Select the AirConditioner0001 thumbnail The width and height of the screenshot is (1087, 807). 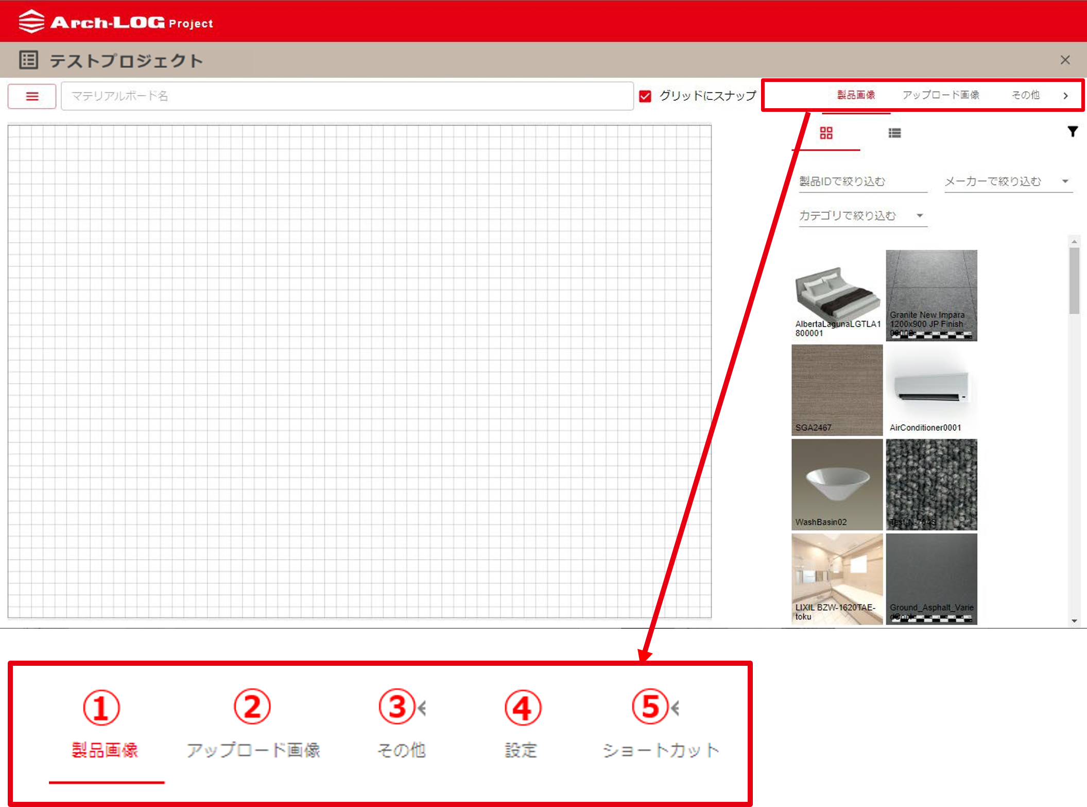click(x=931, y=390)
